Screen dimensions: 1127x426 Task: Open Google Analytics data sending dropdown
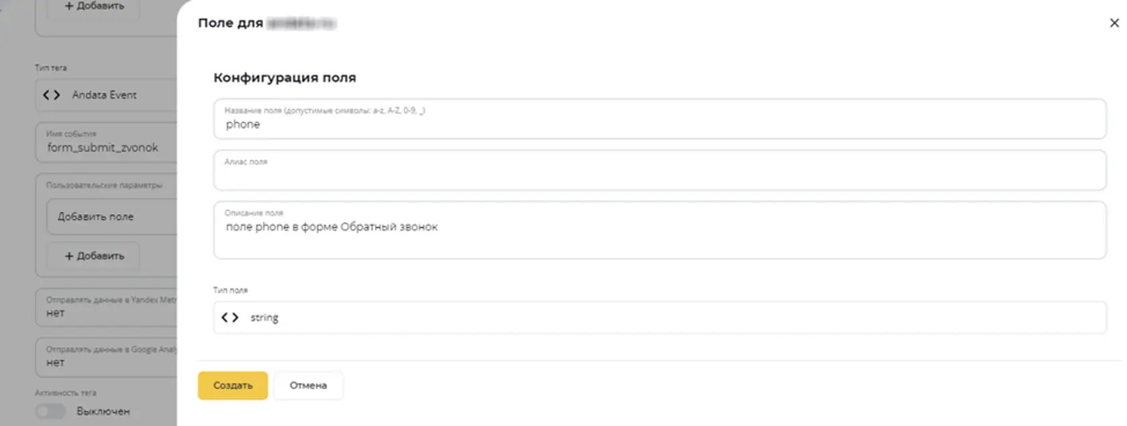pos(107,357)
